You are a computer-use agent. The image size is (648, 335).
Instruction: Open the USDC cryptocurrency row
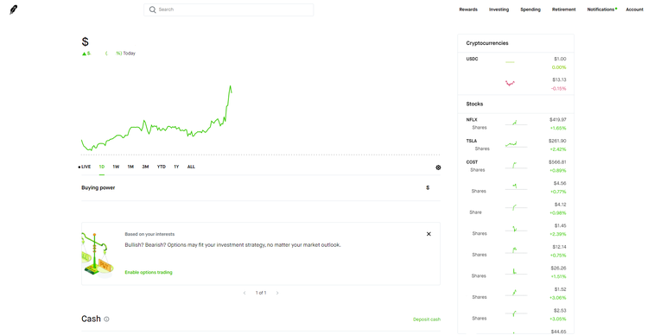pyautogui.click(x=516, y=63)
